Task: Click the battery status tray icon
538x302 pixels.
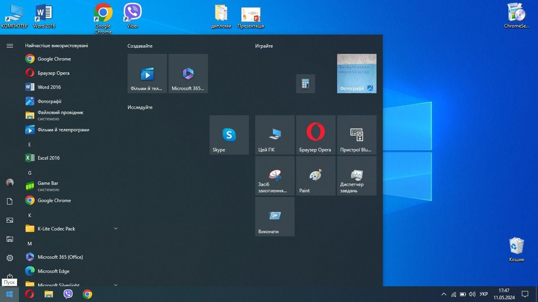Action: point(463,294)
